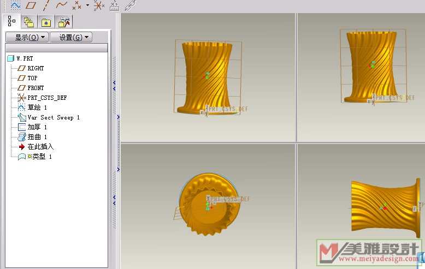
Task: Click the sketch curve tool in toolbar
Action: (x=15, y=5)
